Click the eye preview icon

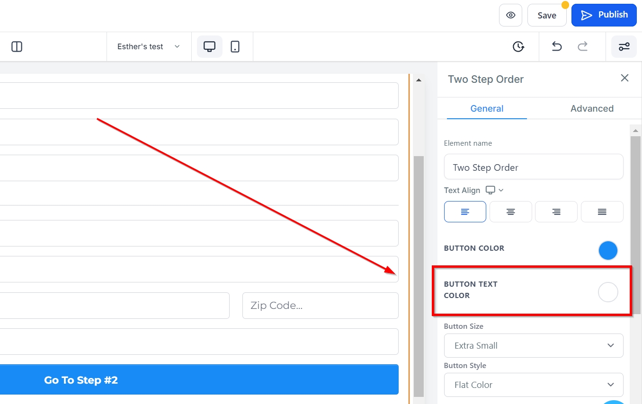click(510, 15)
